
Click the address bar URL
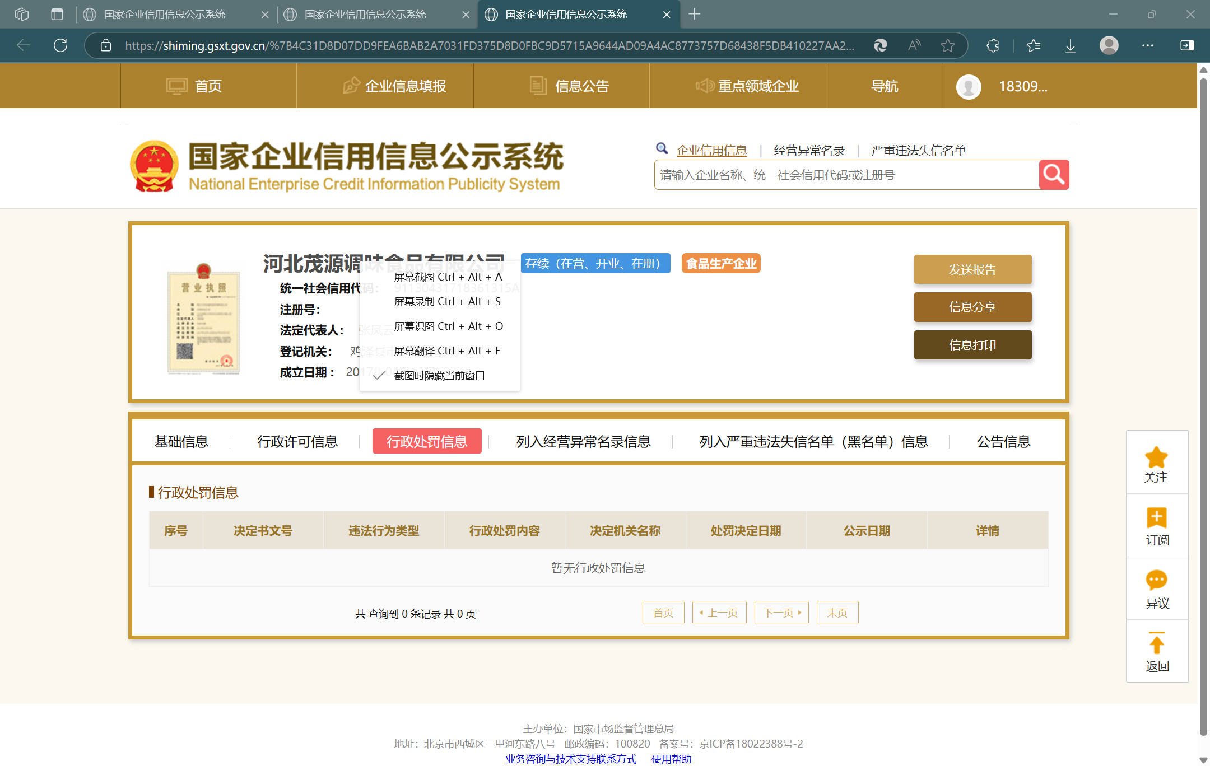click(490, 45)
